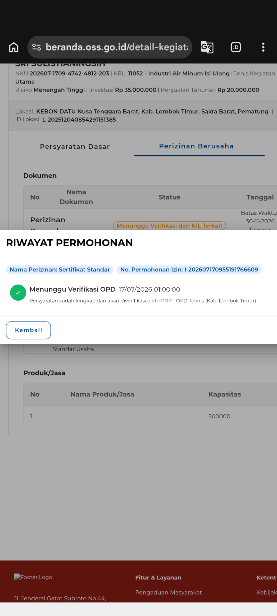The width and height of the screenshot is (277, 616).
Task: Open the tab switcher icon
Action: [236, 47]
